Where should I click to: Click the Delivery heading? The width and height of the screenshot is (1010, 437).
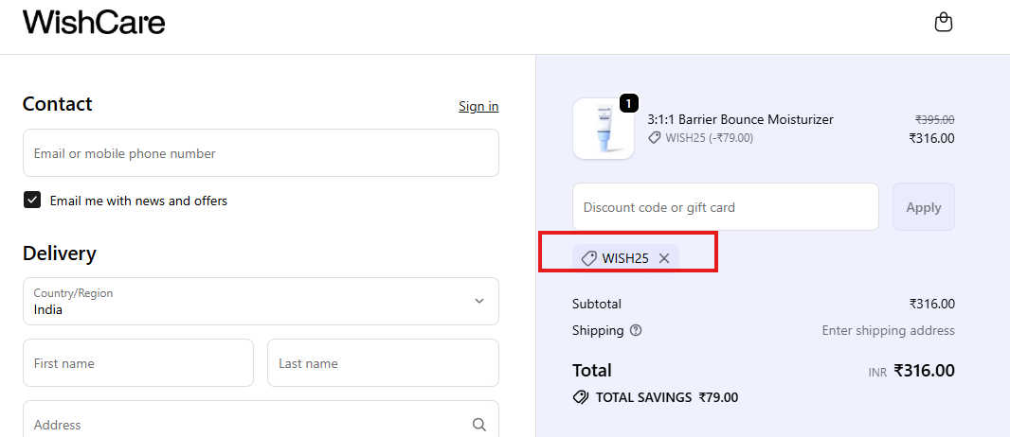pyautogui.click(x=60, y=253)
